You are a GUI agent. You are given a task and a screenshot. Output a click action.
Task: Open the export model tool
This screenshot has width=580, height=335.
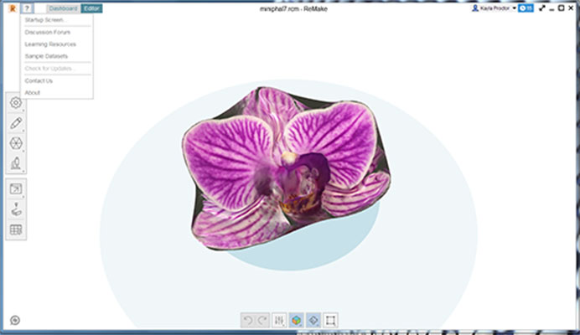pos(16,189)
